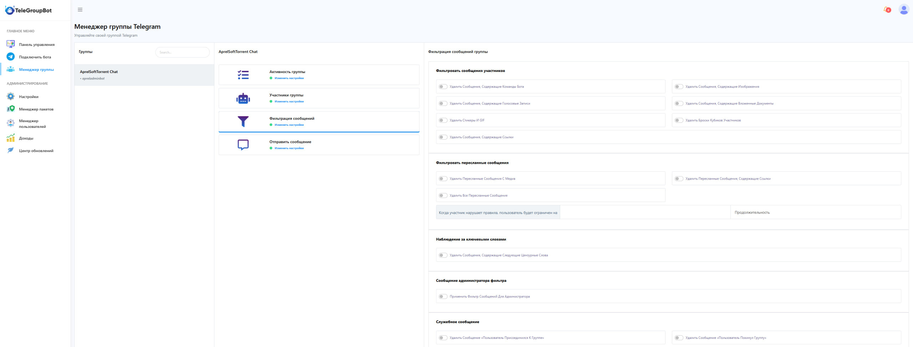Click the Панель управления dashboard icon

pos(11,44)
